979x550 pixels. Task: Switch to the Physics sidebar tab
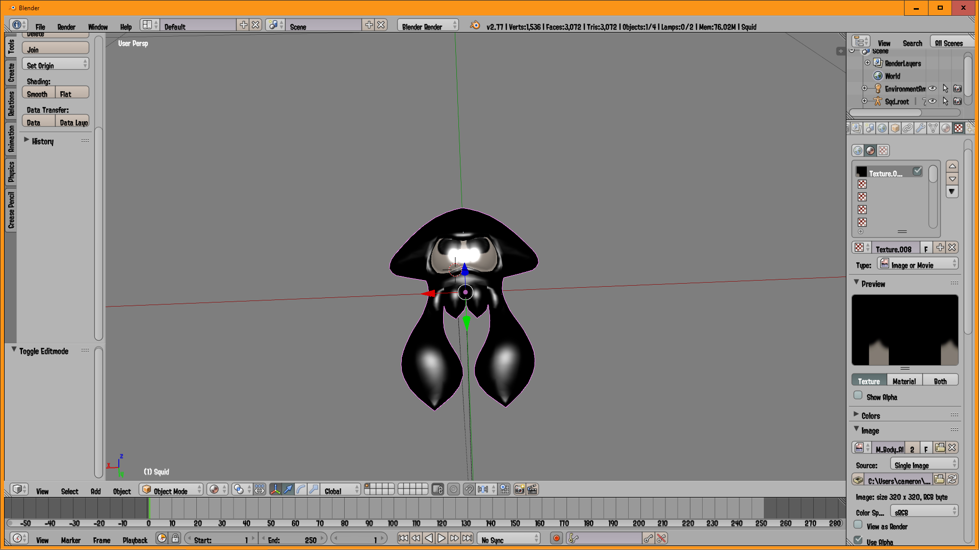[11, 172]
